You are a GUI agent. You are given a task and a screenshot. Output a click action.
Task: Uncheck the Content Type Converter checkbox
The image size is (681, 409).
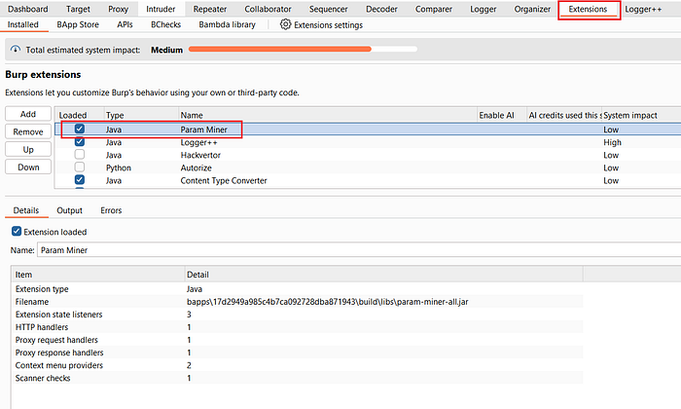(x=80, y=180)
